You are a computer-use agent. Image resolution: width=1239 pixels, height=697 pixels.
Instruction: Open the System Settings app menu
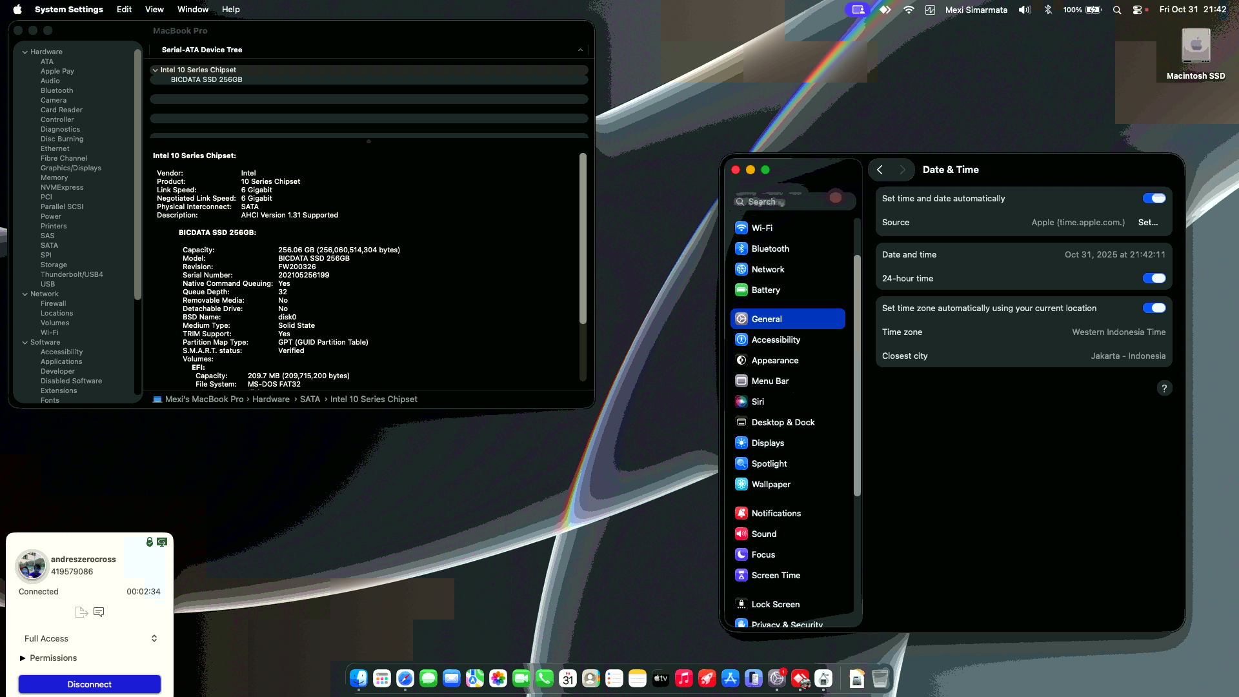(69, 10)
